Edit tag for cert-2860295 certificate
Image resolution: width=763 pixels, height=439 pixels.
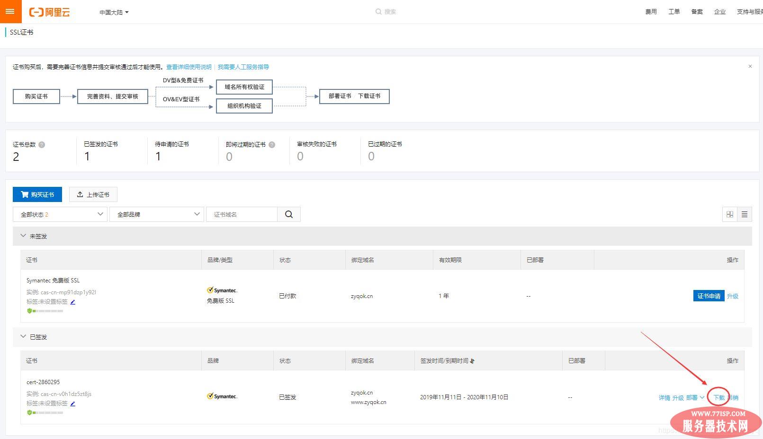tap(72, 404)
